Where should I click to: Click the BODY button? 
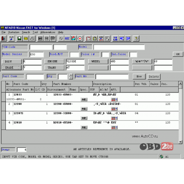12,62
